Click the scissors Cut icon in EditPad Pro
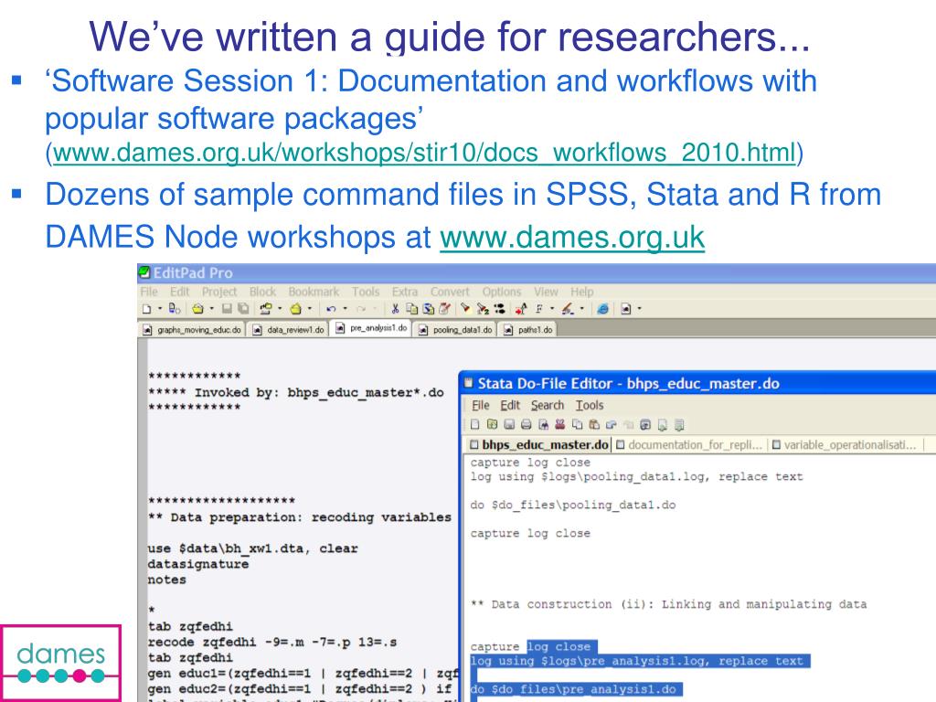The image size is (936, 702). (x=395, y=309)
